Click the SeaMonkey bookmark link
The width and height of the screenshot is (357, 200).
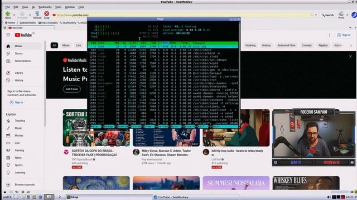click(x=68, y=23)
